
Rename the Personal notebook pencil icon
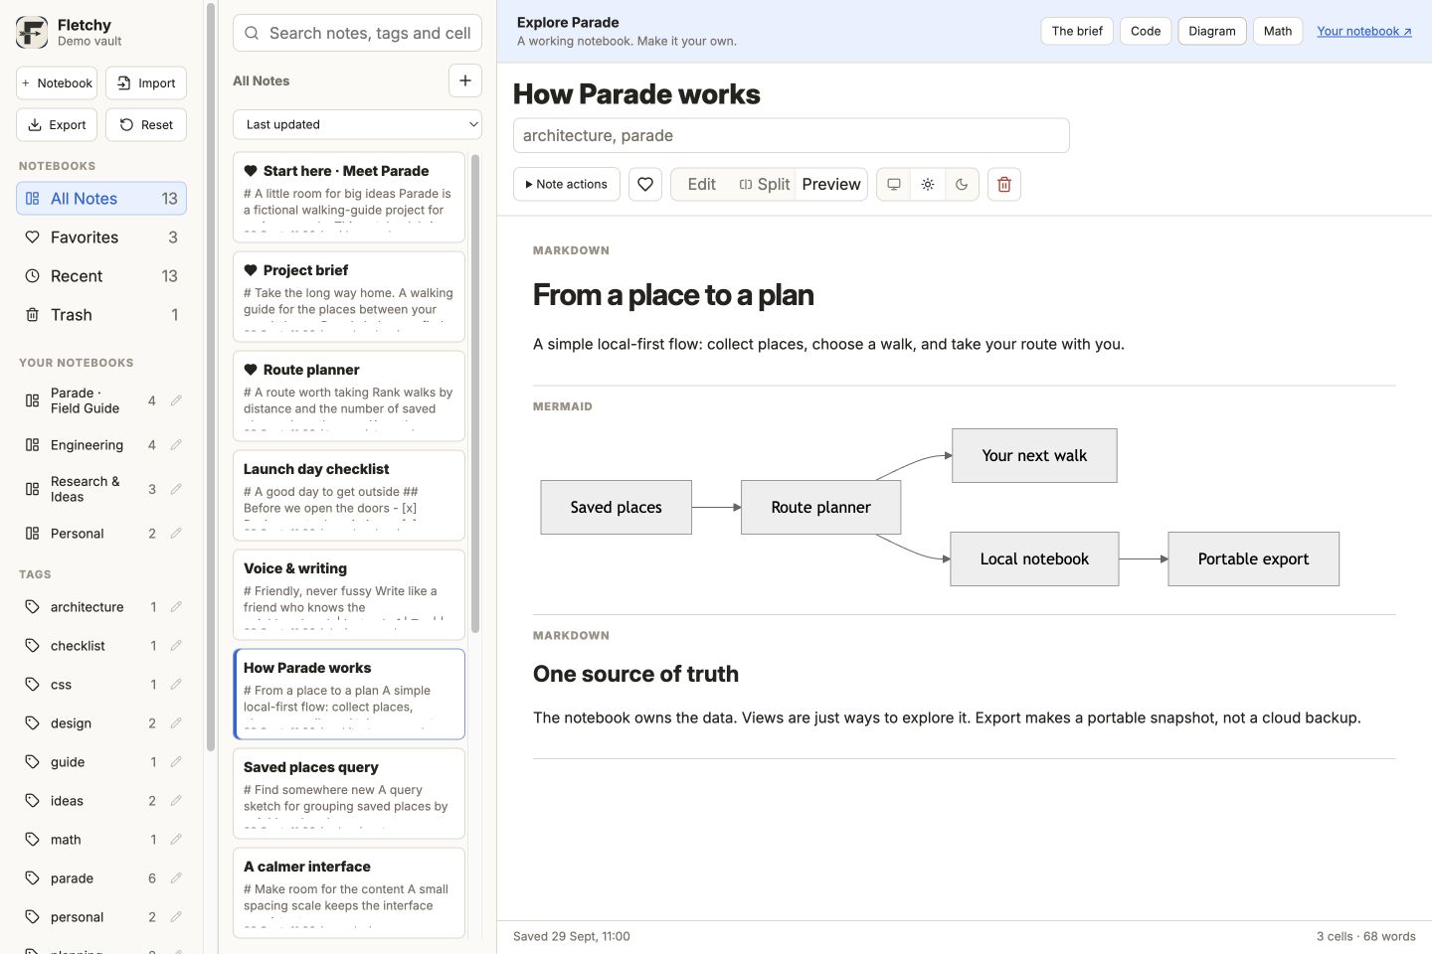[176, 534]
